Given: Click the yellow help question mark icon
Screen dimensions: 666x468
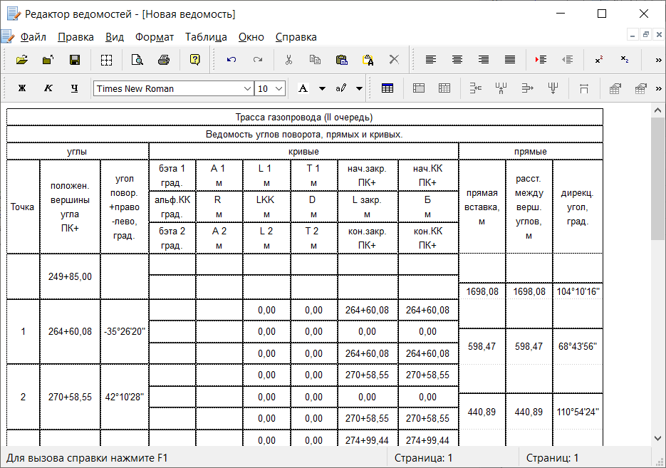Looking at the screenshot, I should (x=194, y=60).
